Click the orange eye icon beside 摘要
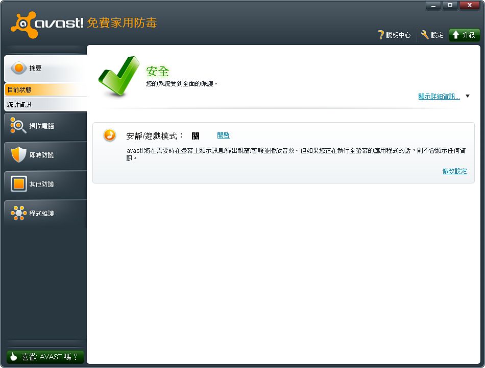485x368 pixels. pos(18,68)
